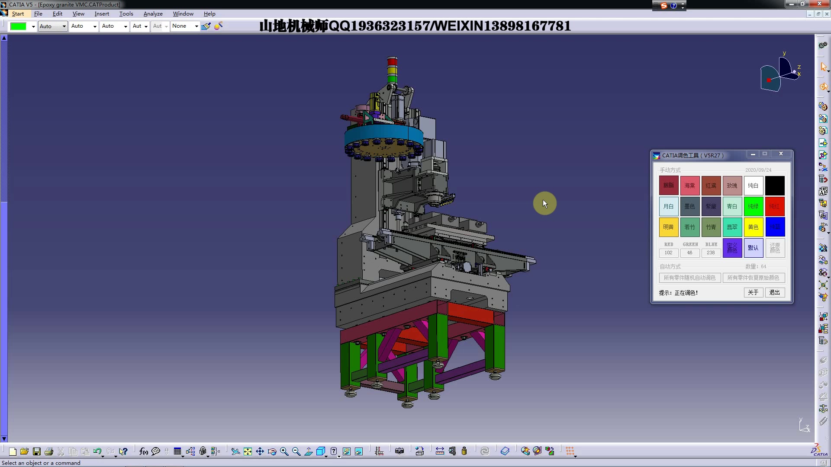Fit all in view icon
The height and width of the screenshot is (467, 831).
248,451
